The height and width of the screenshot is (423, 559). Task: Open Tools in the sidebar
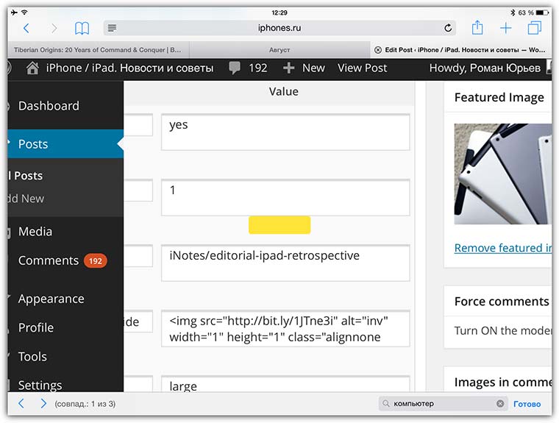click(32, 357)
